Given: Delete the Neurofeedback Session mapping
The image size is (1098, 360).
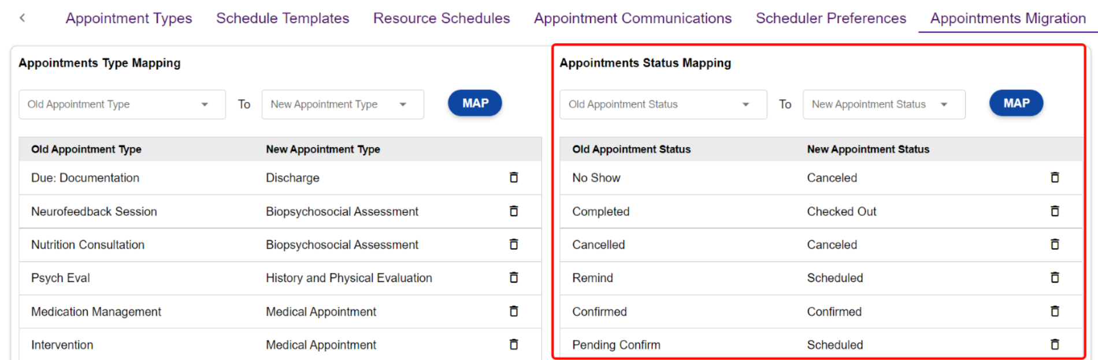Looking at the screenshot, I should [x=513, y=211].
